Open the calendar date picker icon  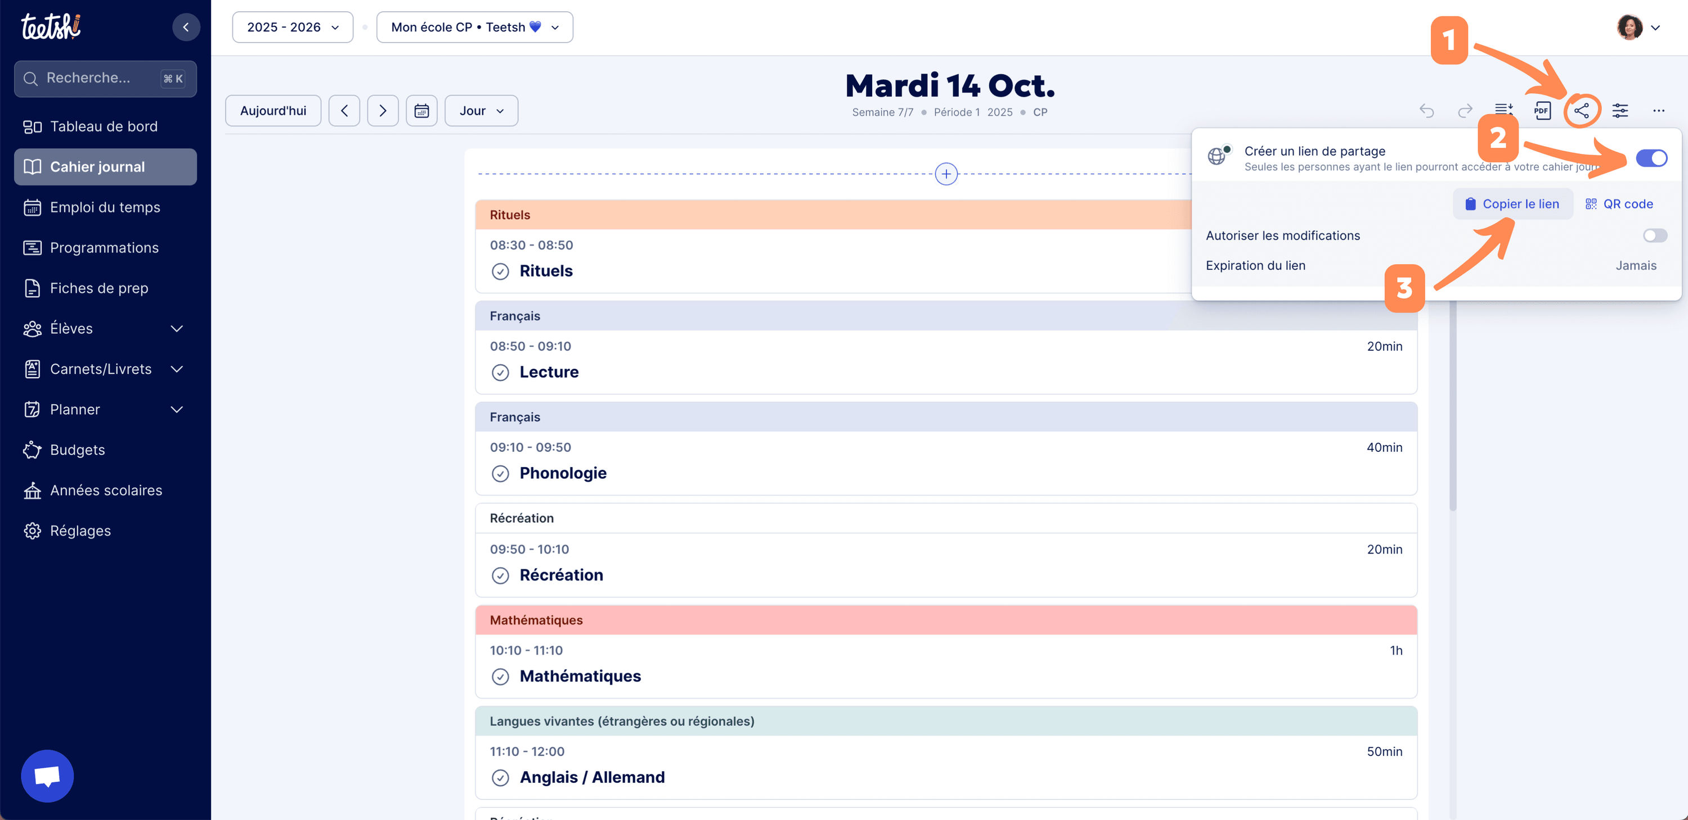pyautogui.click(x=421, y=111)
